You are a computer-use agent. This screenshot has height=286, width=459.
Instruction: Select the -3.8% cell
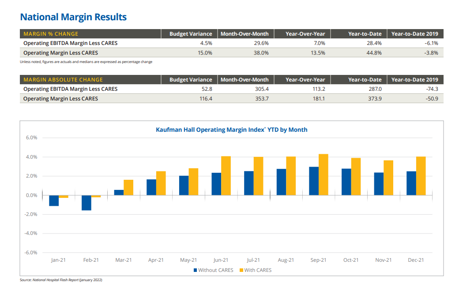[x=431, y=53]
